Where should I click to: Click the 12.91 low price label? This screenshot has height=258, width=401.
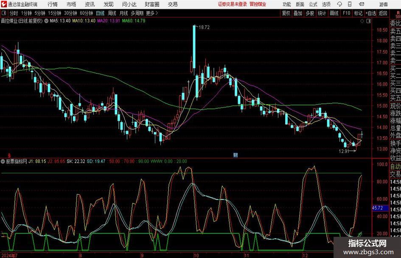(344, 151)
